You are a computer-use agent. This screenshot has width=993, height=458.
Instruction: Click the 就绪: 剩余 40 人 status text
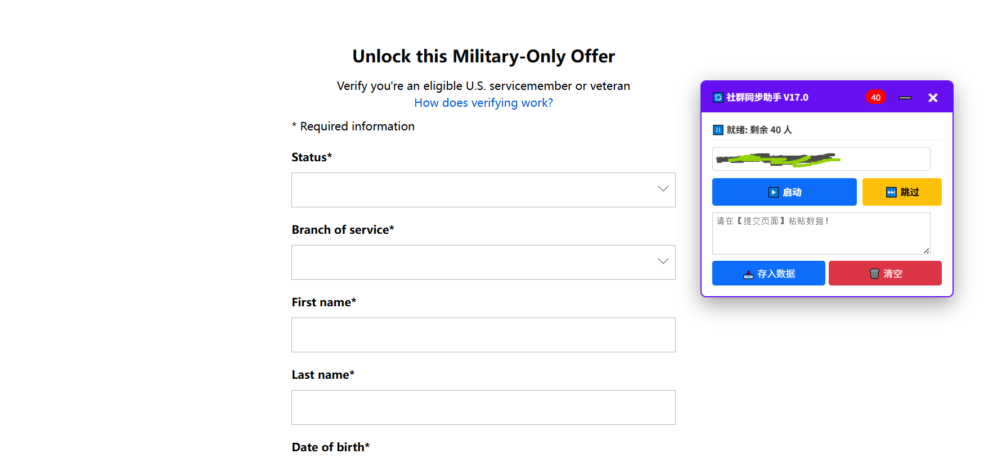point(759,130)
